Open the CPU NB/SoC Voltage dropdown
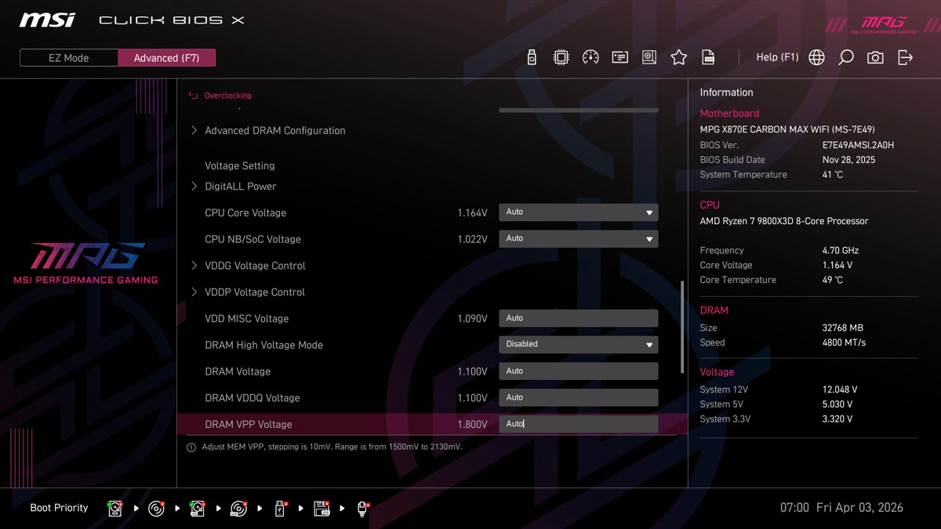This screenshot has height=529, width=941. tap(578, 239)
